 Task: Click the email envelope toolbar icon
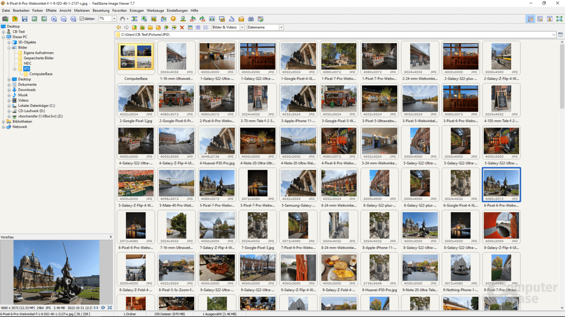point(241,19)
